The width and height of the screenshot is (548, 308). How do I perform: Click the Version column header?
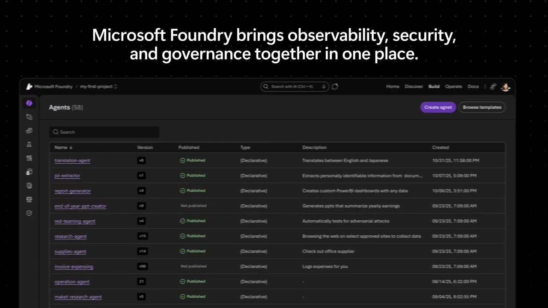click(x=145, y=147)
